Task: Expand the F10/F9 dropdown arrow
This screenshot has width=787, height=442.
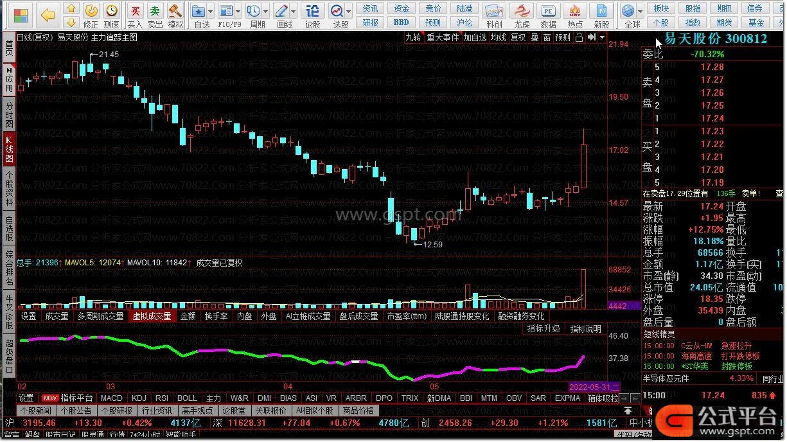Action: 237,12
